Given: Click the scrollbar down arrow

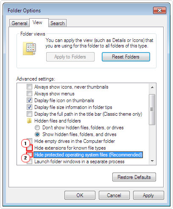Looking at the screenshot, I should pos(152,161).
